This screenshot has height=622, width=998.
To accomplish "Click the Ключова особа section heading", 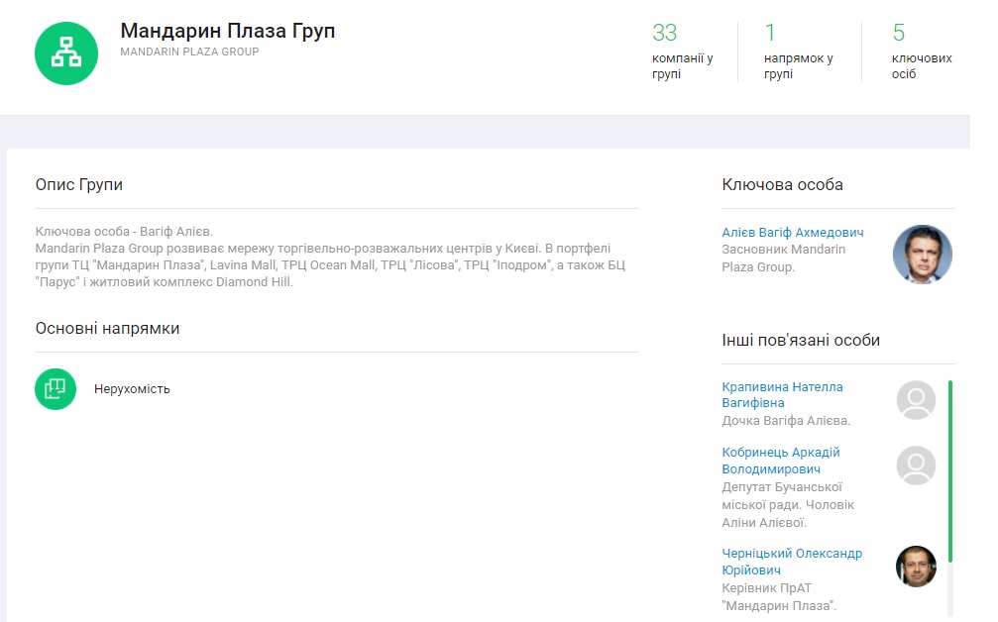I will [782, 185].
